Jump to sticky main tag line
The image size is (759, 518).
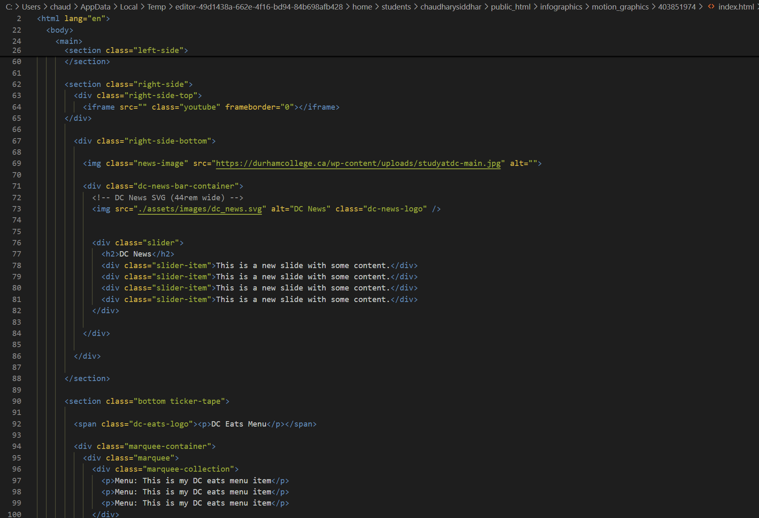click(x=69, y=41)
